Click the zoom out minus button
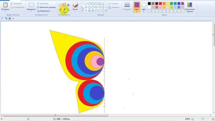The image size is (215, 121). (x=192, y=119)
